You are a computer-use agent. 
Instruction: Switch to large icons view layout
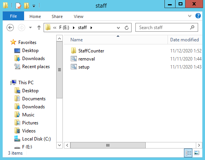click(x=197, y=153)
